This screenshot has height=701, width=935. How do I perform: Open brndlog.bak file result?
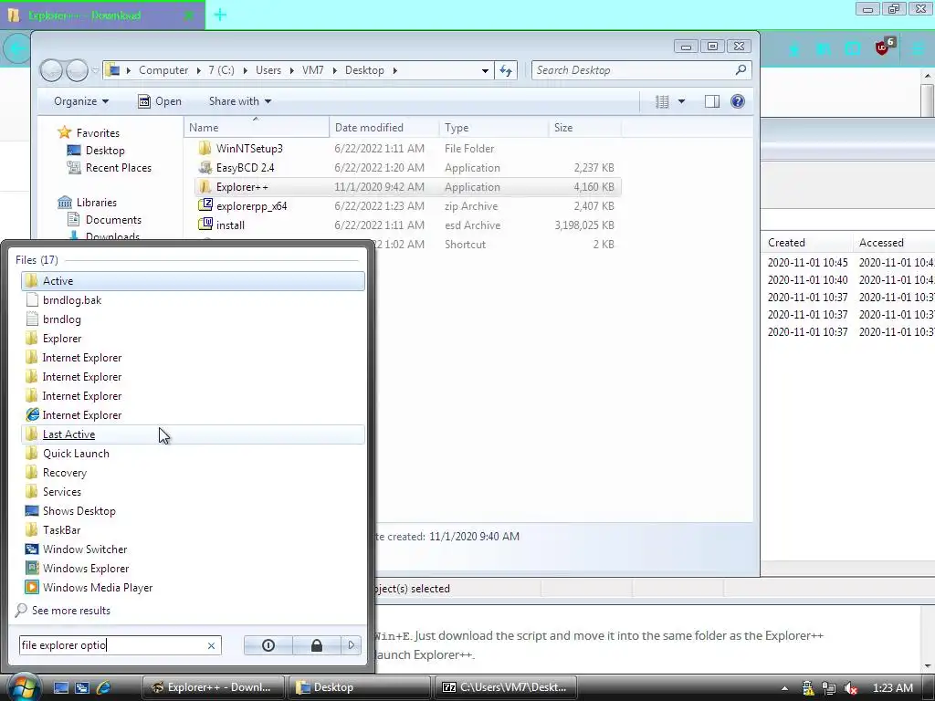193,299
